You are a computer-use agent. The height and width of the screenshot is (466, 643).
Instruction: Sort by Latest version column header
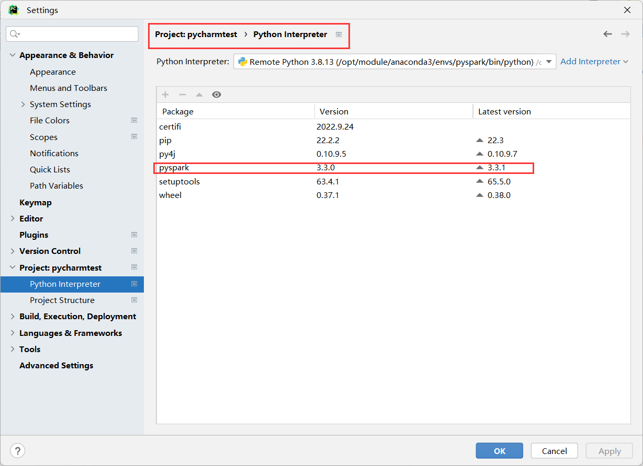[551, 111]
